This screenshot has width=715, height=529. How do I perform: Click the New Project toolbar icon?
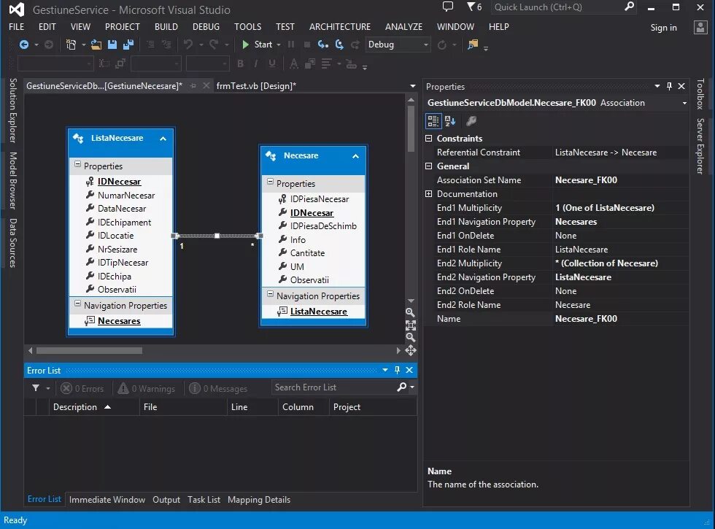[71, 45]
